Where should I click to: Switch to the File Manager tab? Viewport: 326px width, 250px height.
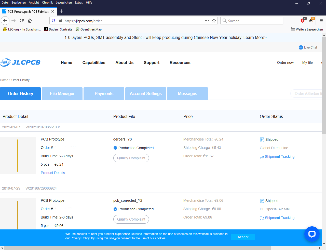(62, 93)
